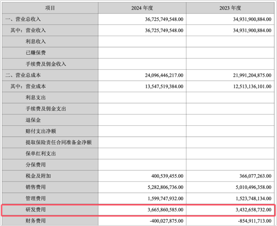Click the 退保金 row label
The height and width of the screenshot is (226, 277).
coord(33,120)
